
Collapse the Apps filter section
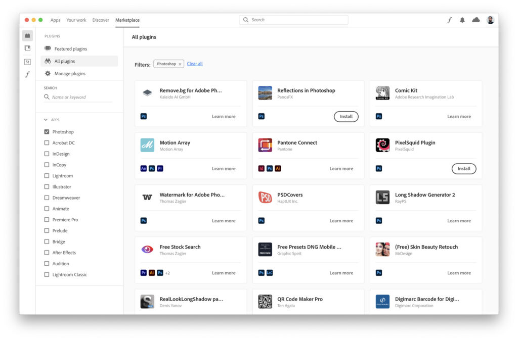click(46, 120)
